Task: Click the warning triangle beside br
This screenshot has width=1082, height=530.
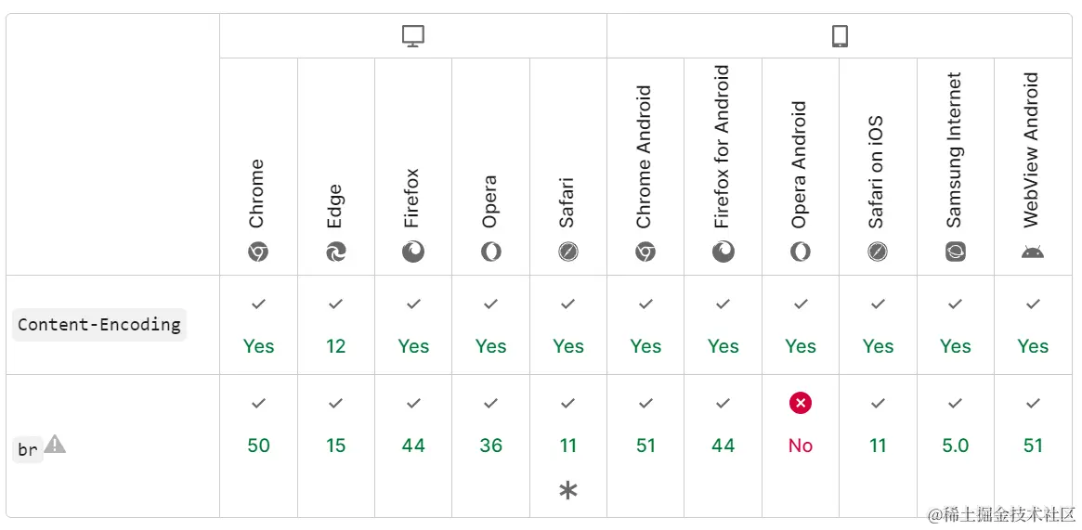Action: [56, 445]
